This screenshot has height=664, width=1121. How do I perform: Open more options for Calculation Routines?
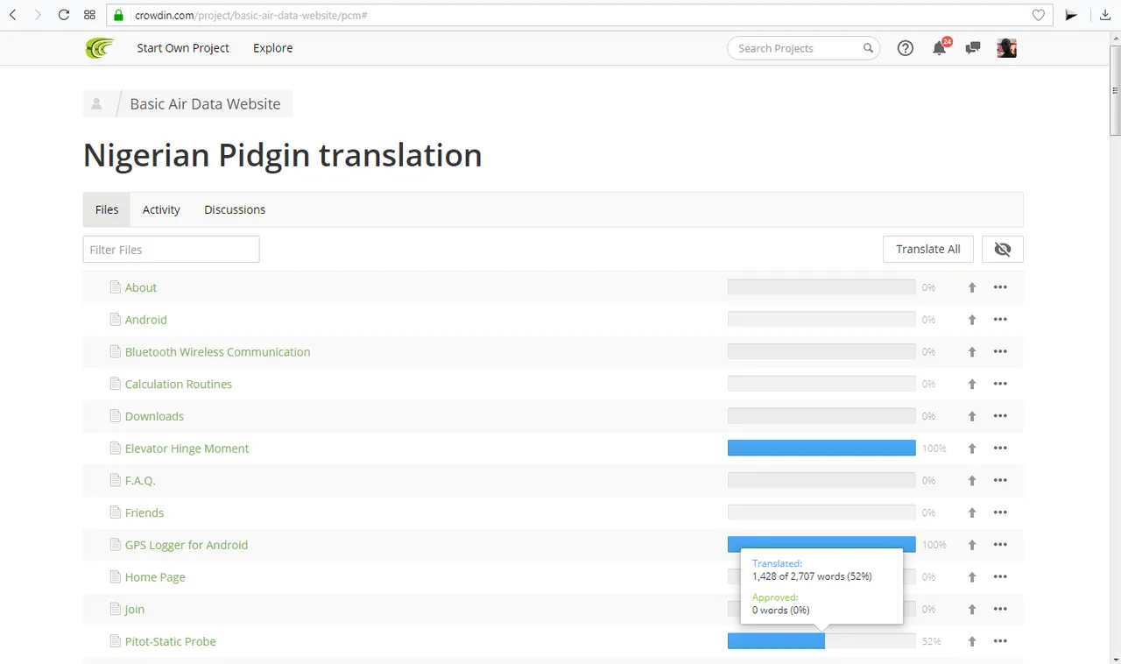coord(1000,384)
